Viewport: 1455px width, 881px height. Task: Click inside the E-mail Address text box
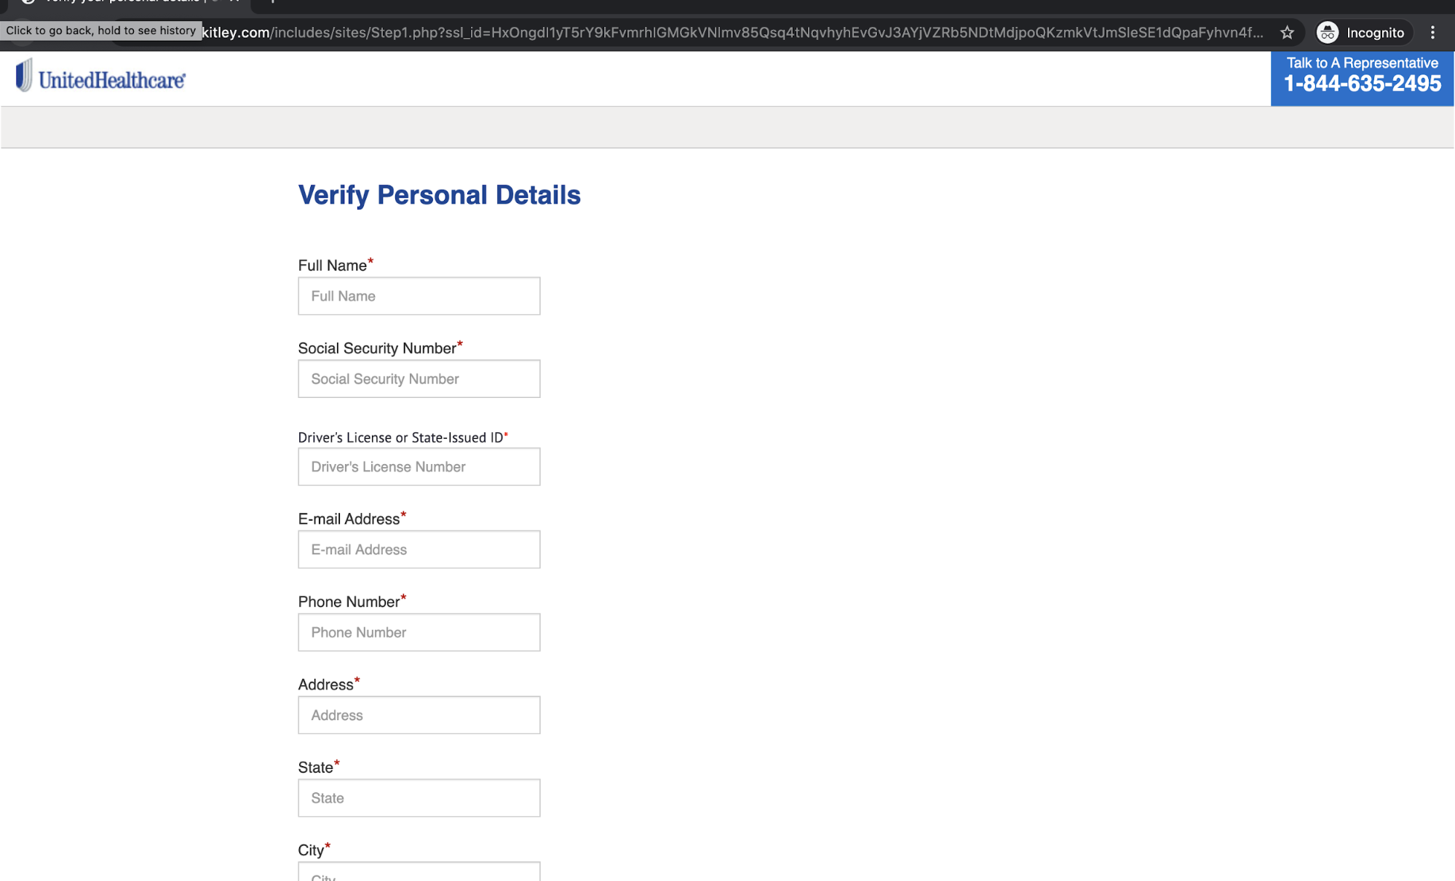419,550
